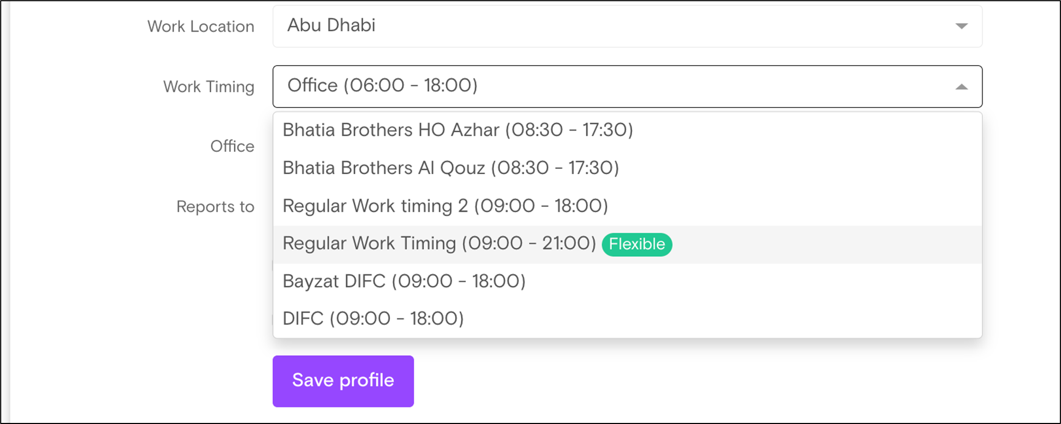The height and width of the screenshot is (424, 1061).
Task: Select Bhatia Brothers HO Azhar timing
Action: 627,130
